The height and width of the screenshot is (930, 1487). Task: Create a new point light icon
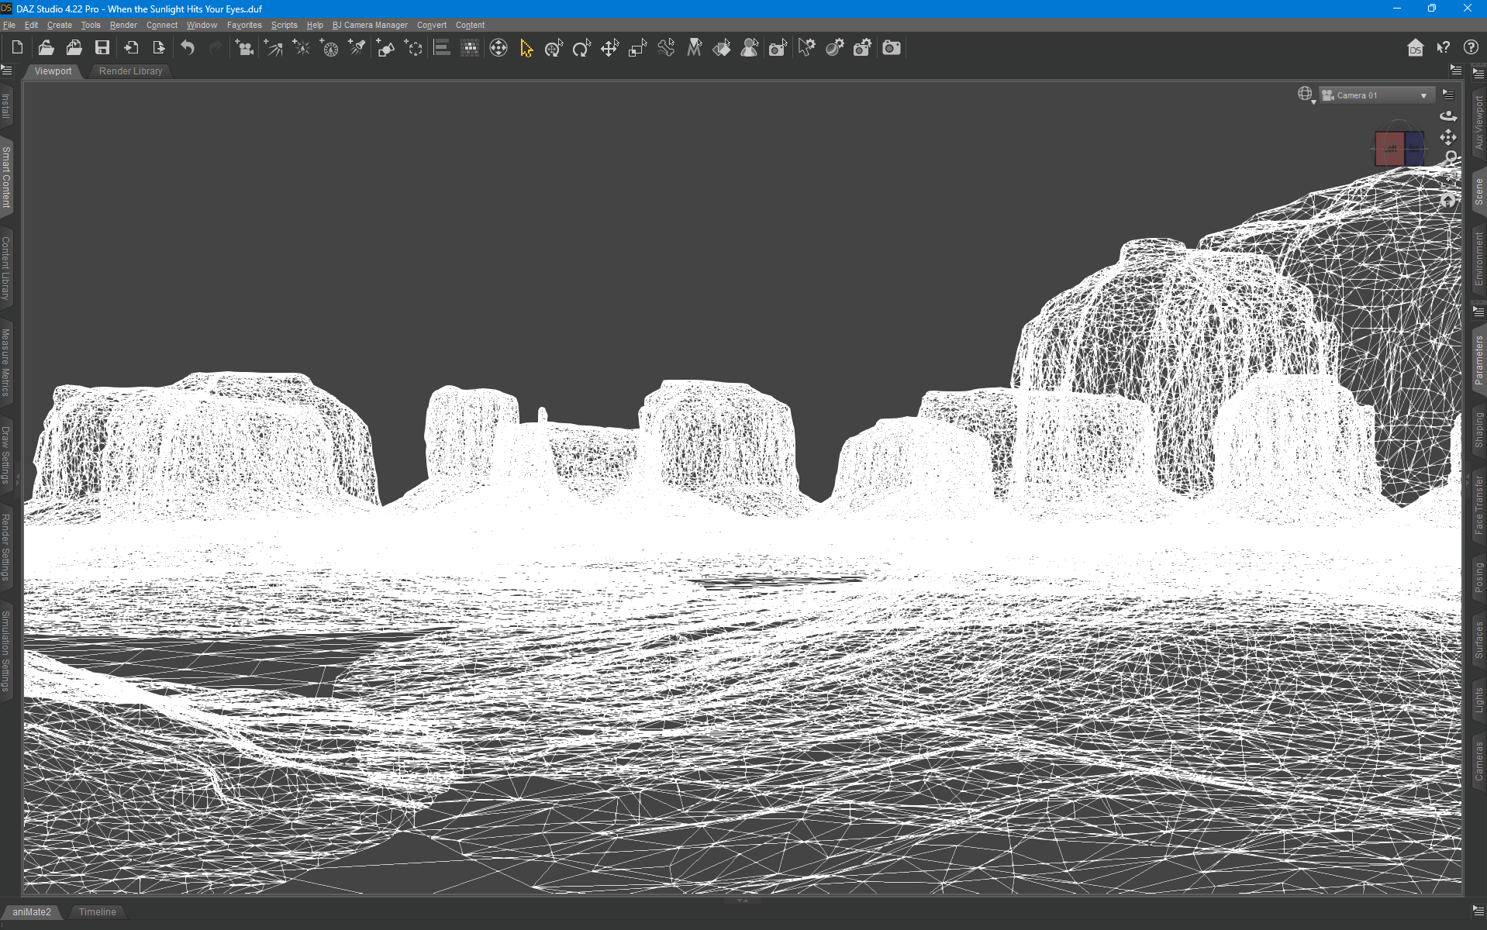pyautogui.click(x=301, y=48)
